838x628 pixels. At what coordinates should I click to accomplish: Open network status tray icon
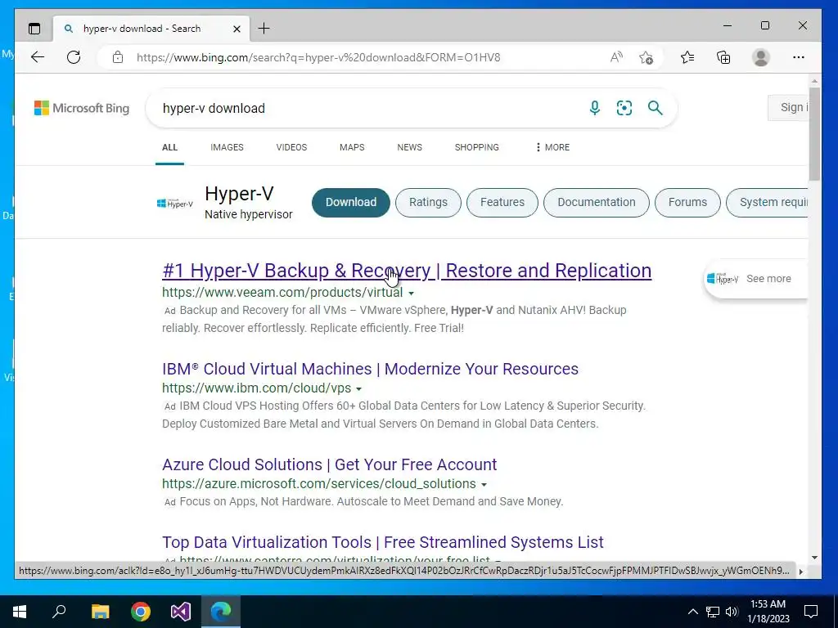(713, 612)
